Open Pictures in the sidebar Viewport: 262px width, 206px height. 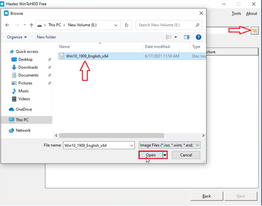pyautogui.click(x=25, y=83)
